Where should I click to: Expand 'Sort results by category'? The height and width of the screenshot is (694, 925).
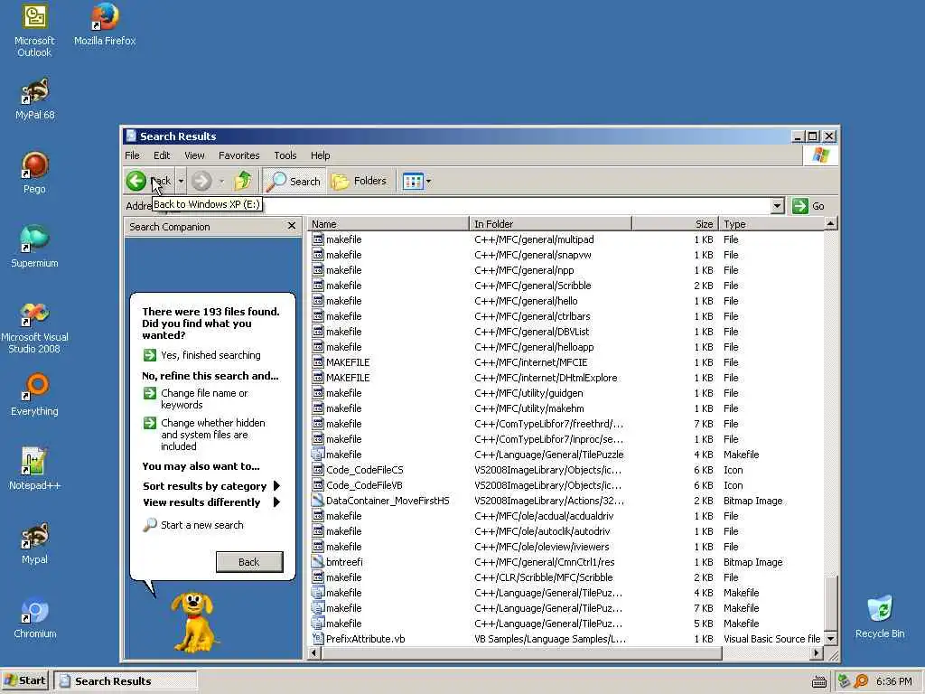211,486
